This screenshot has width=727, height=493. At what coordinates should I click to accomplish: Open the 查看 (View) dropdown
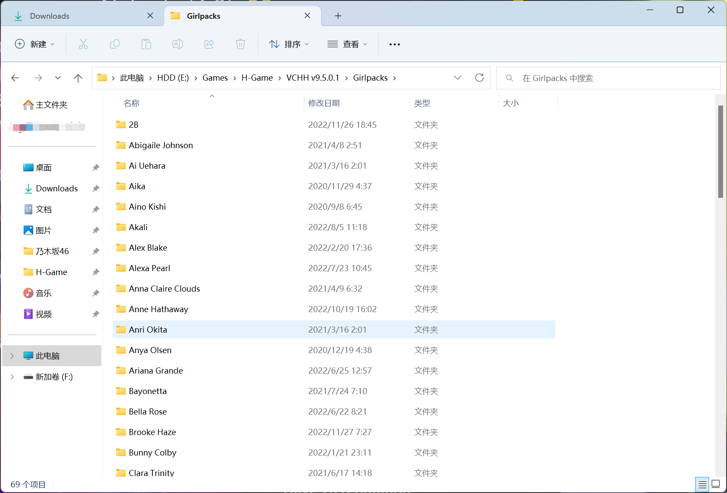(x=348, y=44)
